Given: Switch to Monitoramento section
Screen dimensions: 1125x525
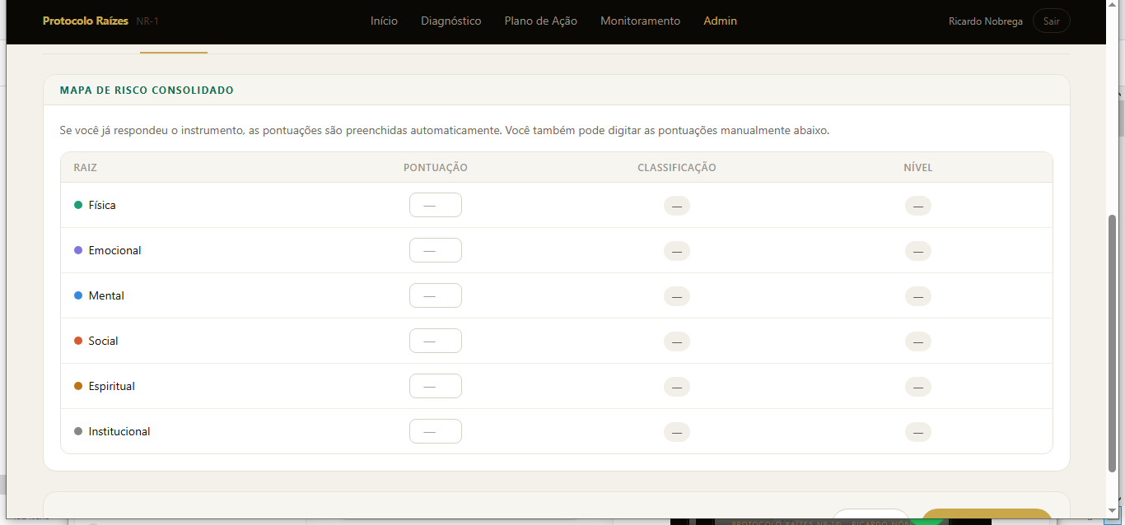Looking at the screenshot, I should (640, 21).
